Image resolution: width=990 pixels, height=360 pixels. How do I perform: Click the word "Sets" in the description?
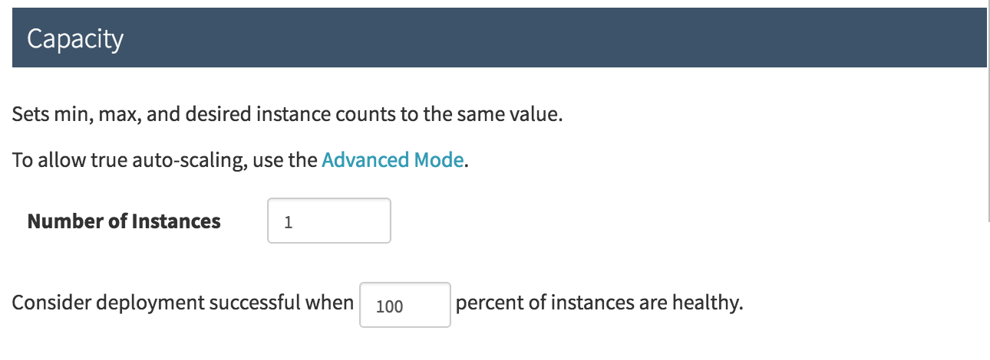tap(28, 116)
